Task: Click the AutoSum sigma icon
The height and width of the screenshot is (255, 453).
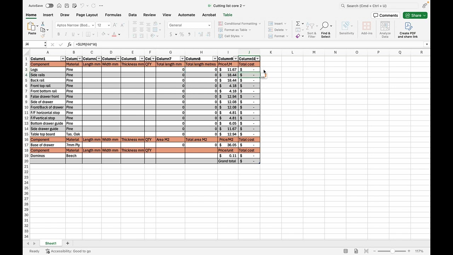Action: coord(298,24)
